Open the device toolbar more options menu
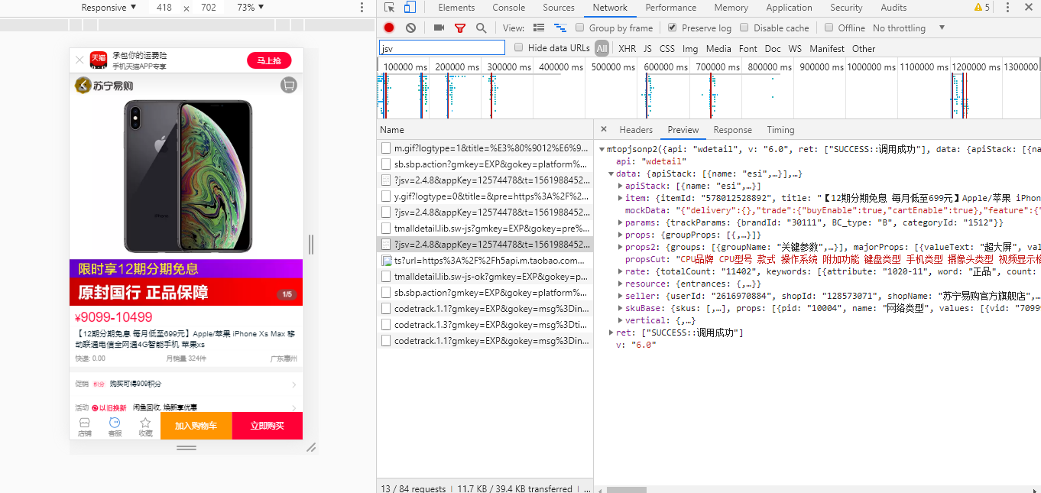1041x493 pixels. 362,8
